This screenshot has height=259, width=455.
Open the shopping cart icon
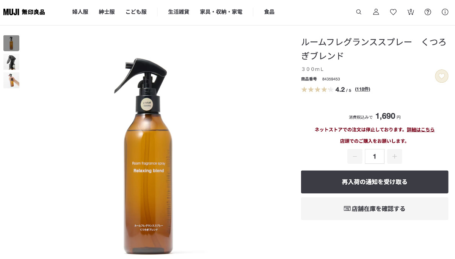pos(411,12)
